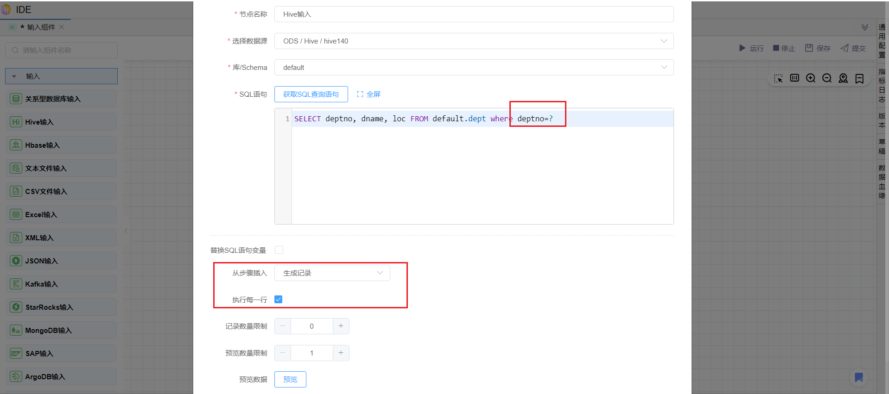Image resolution: width=889 pixels, height=394 pixels.
Task: Open the 选择数据源 dropdown
Action: (x=474, y=41)
